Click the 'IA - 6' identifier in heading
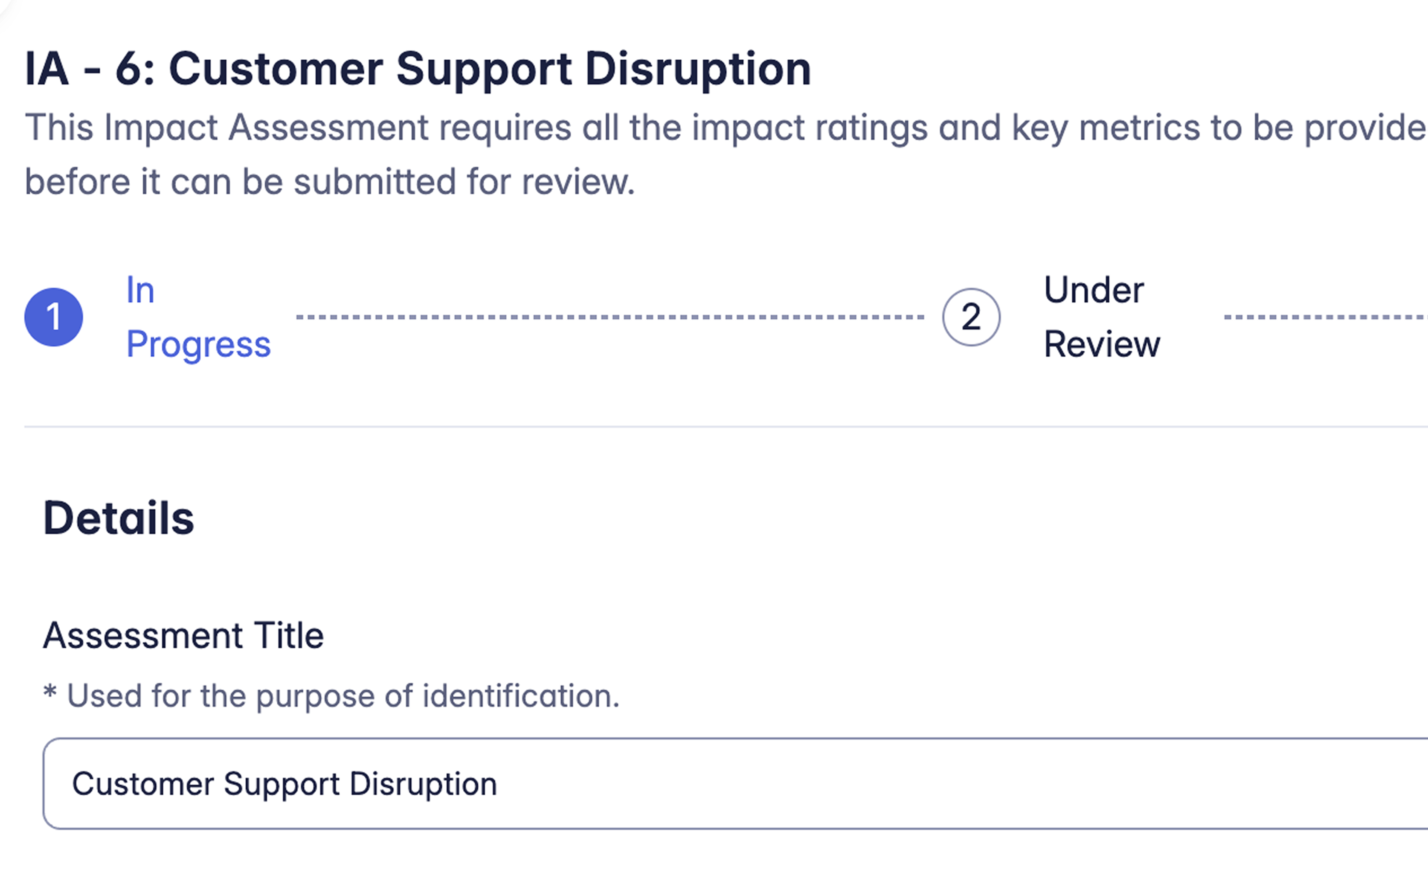This screenshot has height=896, width=1428. [89, 69]
